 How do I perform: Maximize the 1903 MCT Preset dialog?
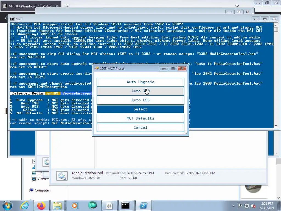(173, 68)
